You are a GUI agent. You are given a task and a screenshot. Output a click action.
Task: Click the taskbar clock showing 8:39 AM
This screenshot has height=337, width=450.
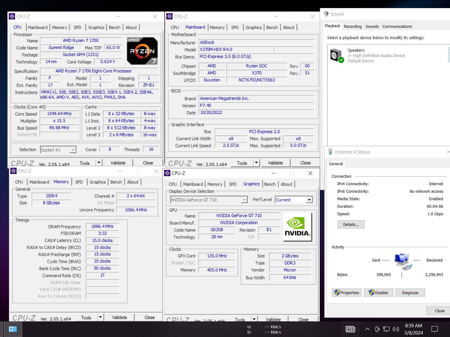pos(413,329)
